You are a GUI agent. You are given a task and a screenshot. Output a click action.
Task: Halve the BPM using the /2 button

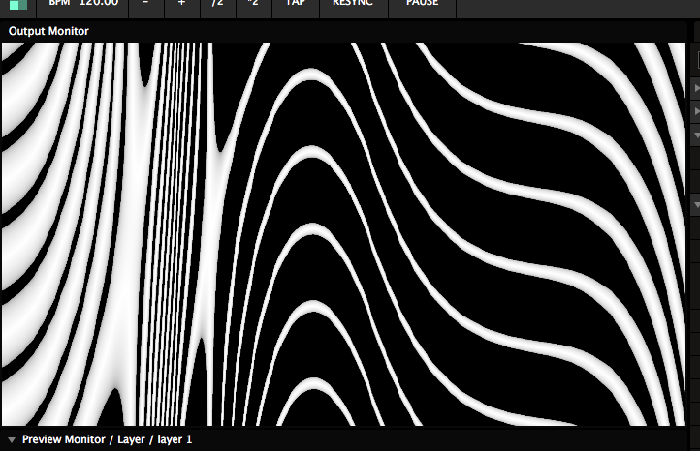pyautogui.click(x=217, y=5)
